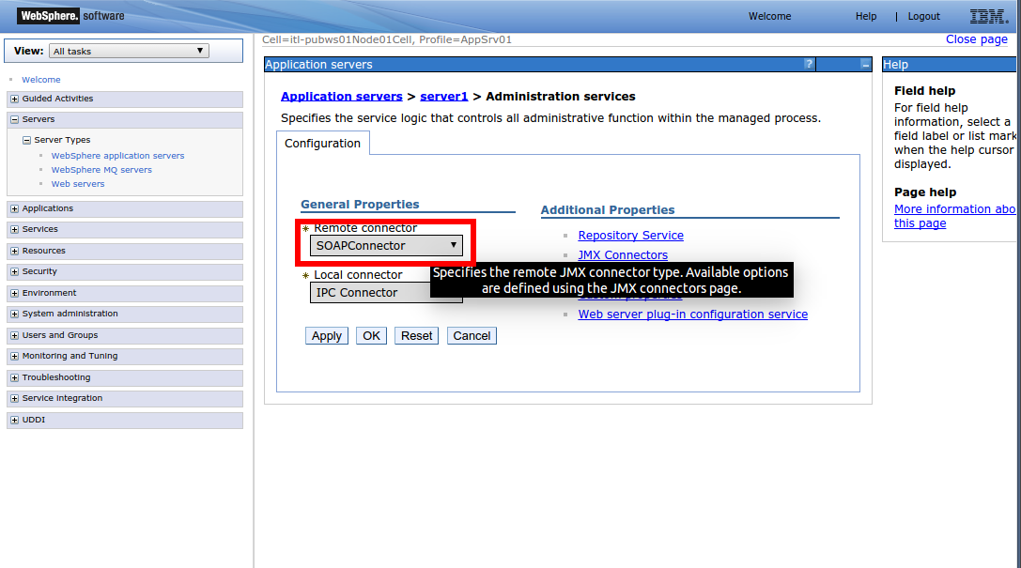This screenshot has height=568, width=1021.
Task: Expand the Service integration section
Action: coord(14,399)
